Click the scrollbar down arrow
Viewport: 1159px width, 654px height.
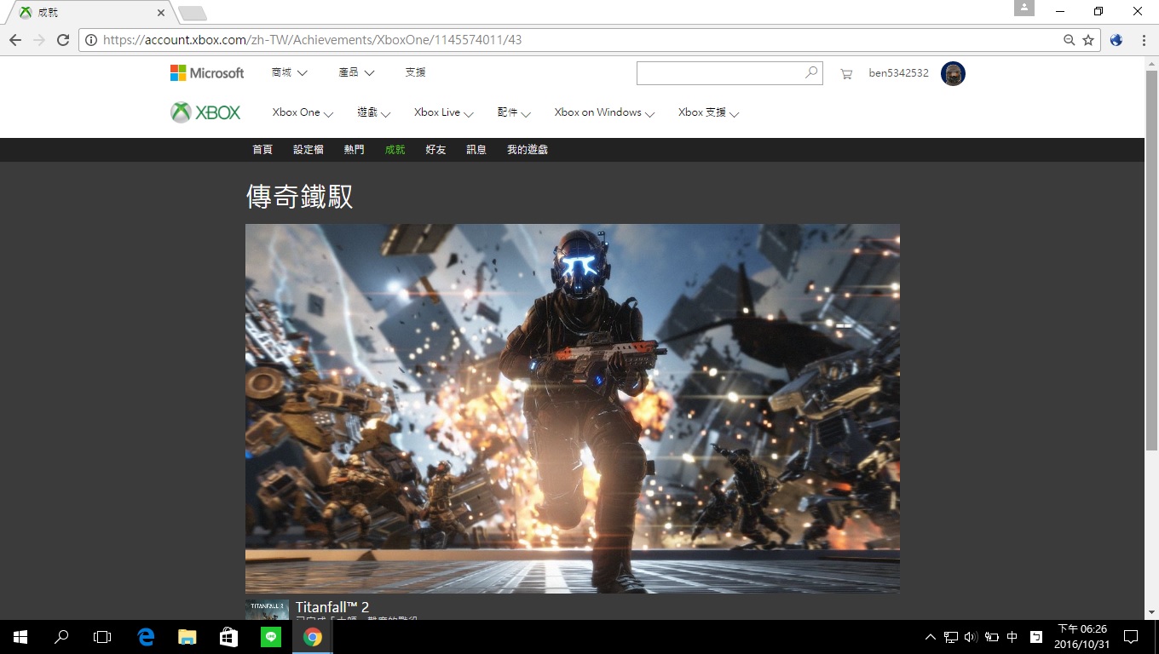coord(1151,612)
